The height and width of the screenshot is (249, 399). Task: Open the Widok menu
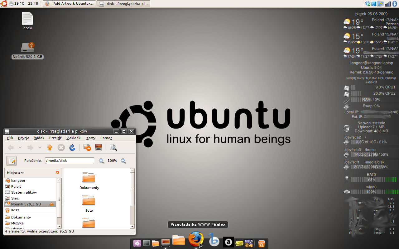click(39, 138)
